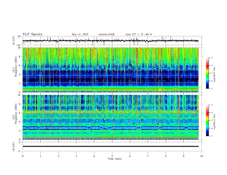
Task: Click the ch.1 spectrogram color bar
Action: coord(207,73)
